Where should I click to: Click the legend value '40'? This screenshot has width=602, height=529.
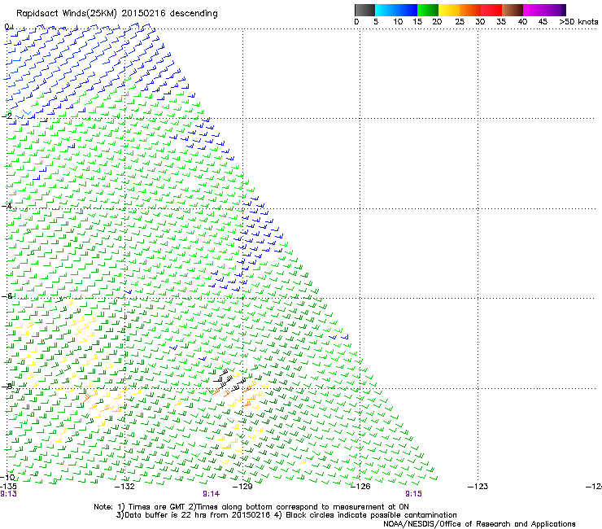click(522, 22)
